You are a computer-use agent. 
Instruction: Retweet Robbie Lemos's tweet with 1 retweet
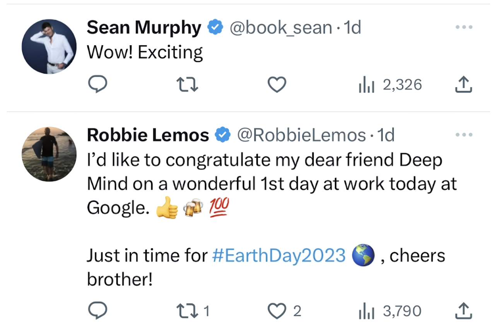click(193, 311)
